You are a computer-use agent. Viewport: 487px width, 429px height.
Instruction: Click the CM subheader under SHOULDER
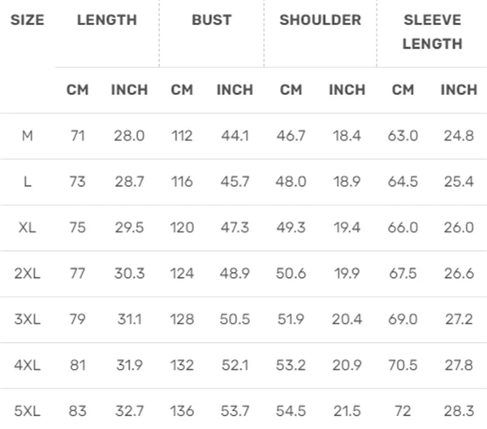(x=291, y=90)
